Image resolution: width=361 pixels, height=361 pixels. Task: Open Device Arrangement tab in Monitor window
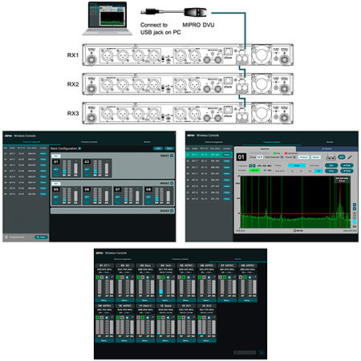point(123,259)
